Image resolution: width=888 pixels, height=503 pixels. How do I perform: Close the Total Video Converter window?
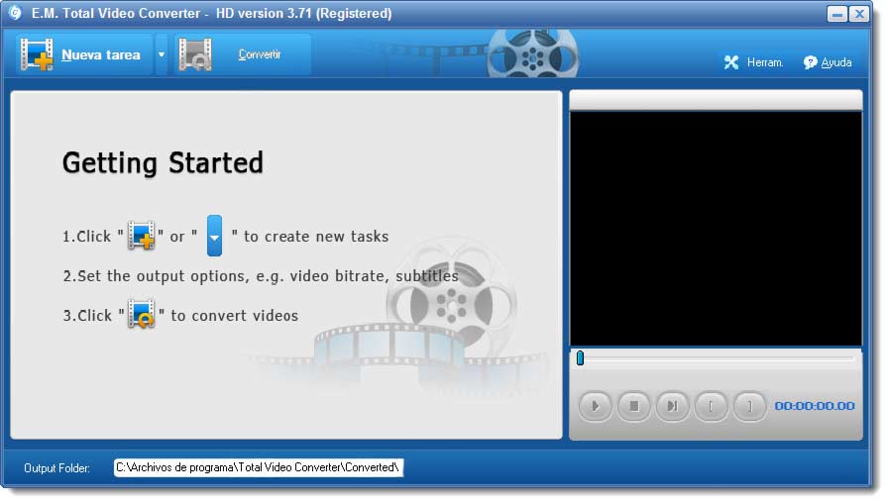(859, 14)
